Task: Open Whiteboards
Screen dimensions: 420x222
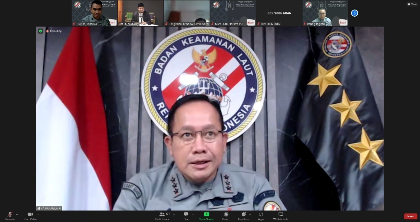Action: click(x=281, y=216)
